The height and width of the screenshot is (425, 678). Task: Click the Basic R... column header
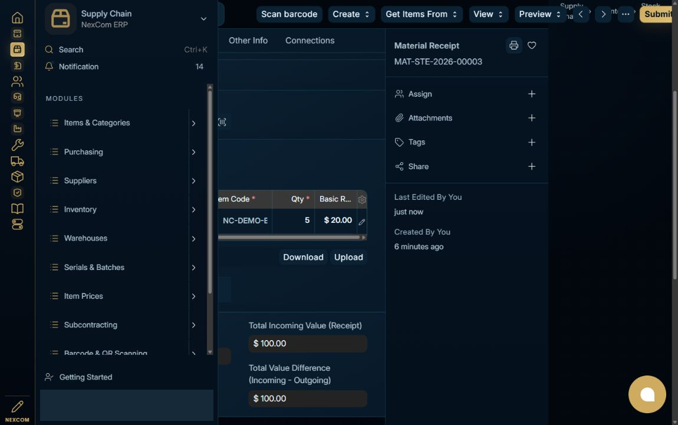[x=335, y=199]
